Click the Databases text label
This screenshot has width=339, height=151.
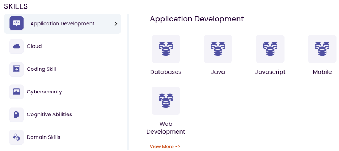coord(166,72)
